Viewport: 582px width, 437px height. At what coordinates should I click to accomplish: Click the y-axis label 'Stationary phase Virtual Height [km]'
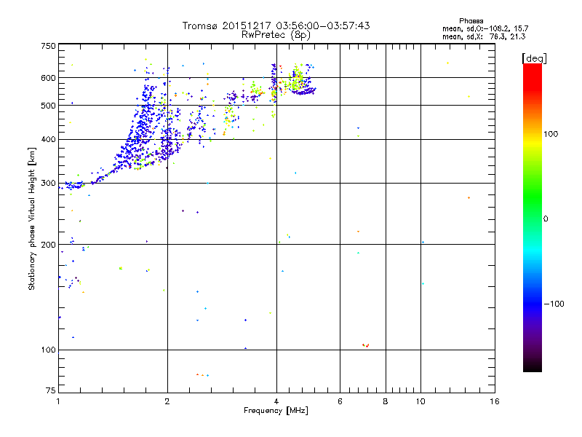tap(31, 219)
